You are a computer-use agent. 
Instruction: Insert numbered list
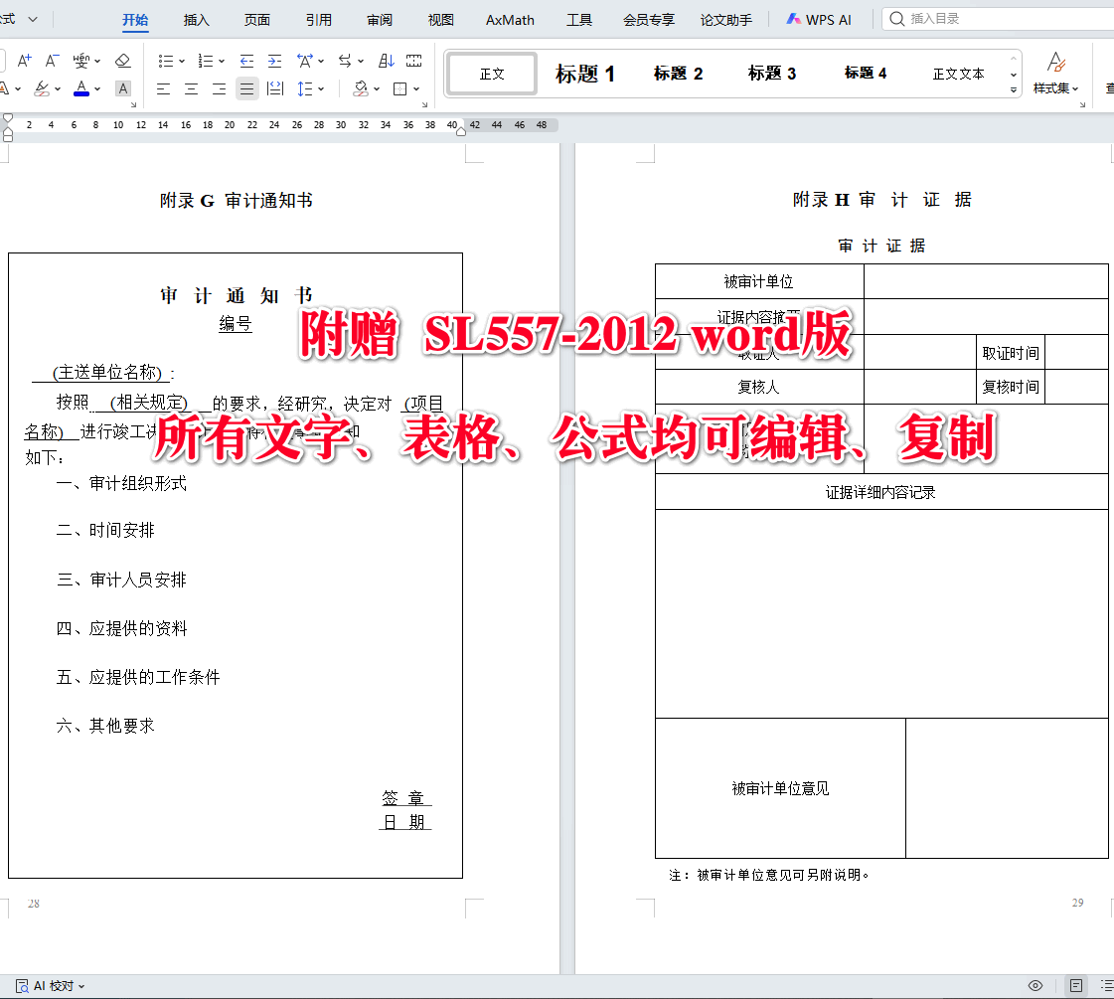pyautogui.click(x=206, y=61)
